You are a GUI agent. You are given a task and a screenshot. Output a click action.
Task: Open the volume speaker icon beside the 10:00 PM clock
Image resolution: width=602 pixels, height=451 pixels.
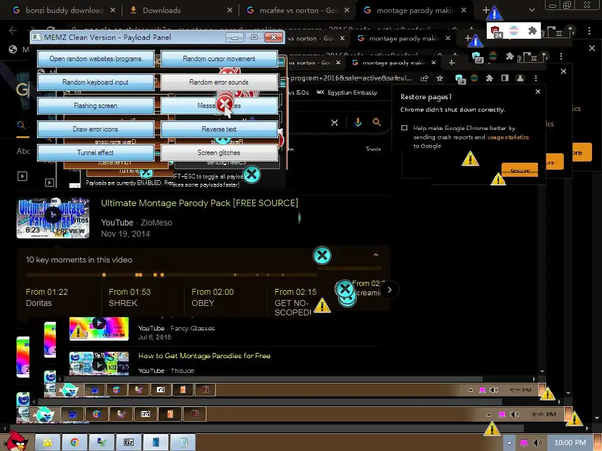[x=537, y=443]
